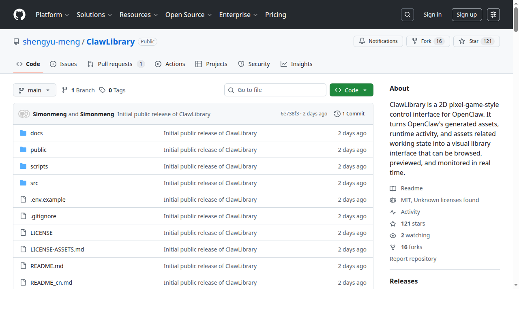Click the scales icon beside MIT license

[393, 200]
